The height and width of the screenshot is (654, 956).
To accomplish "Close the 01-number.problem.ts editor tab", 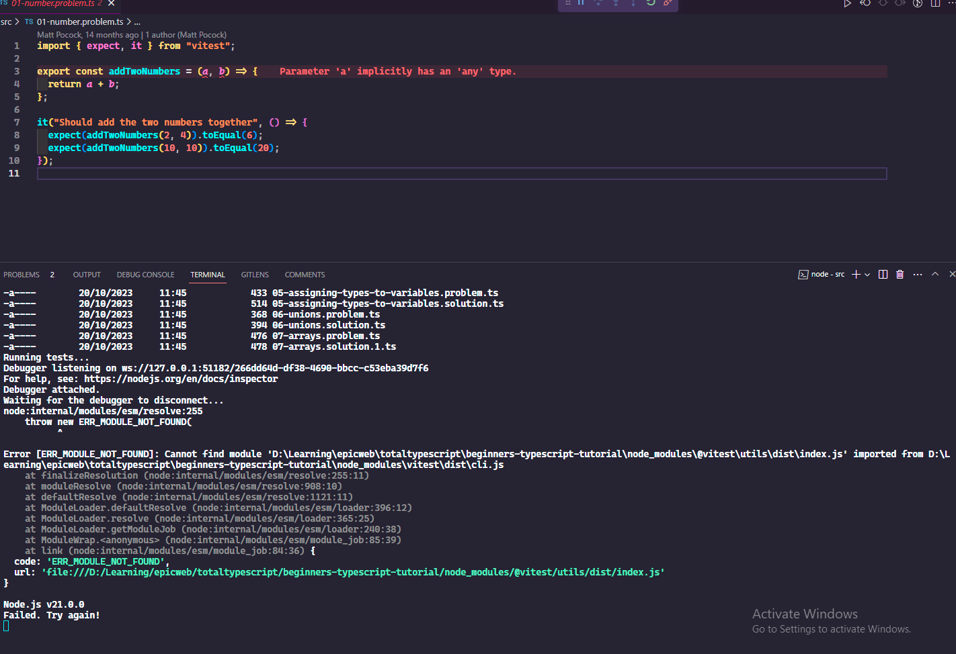I will 112,3.
